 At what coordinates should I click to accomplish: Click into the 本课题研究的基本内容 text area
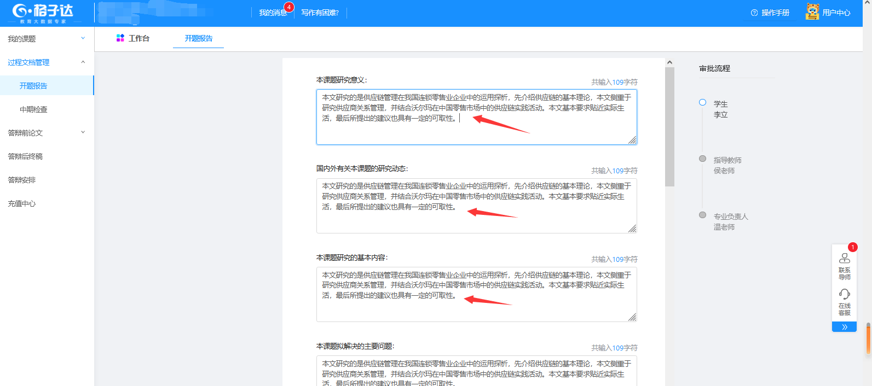[x=476, y=306]
